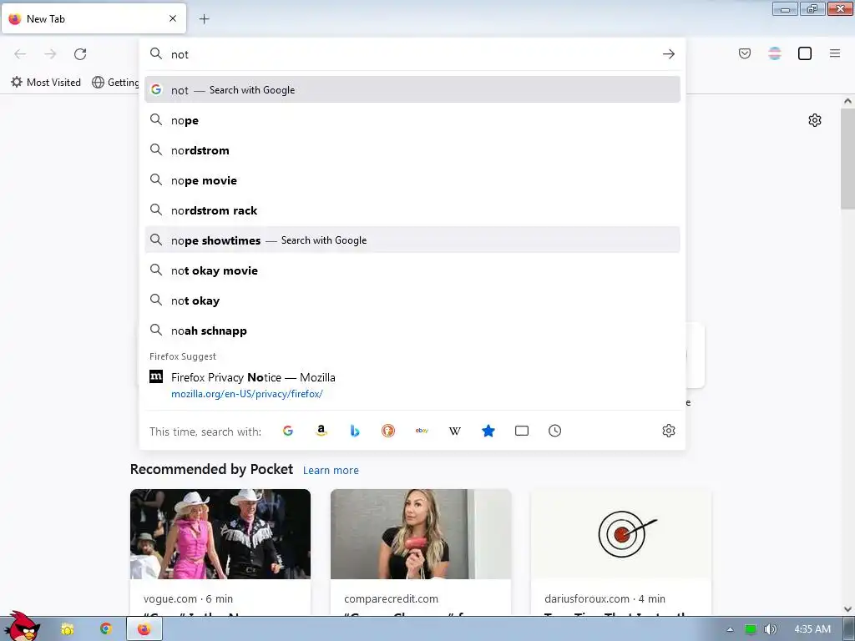Open Save to Pocket icon
The width and height of the screenshot is (855, 641).
pos(745,53)
